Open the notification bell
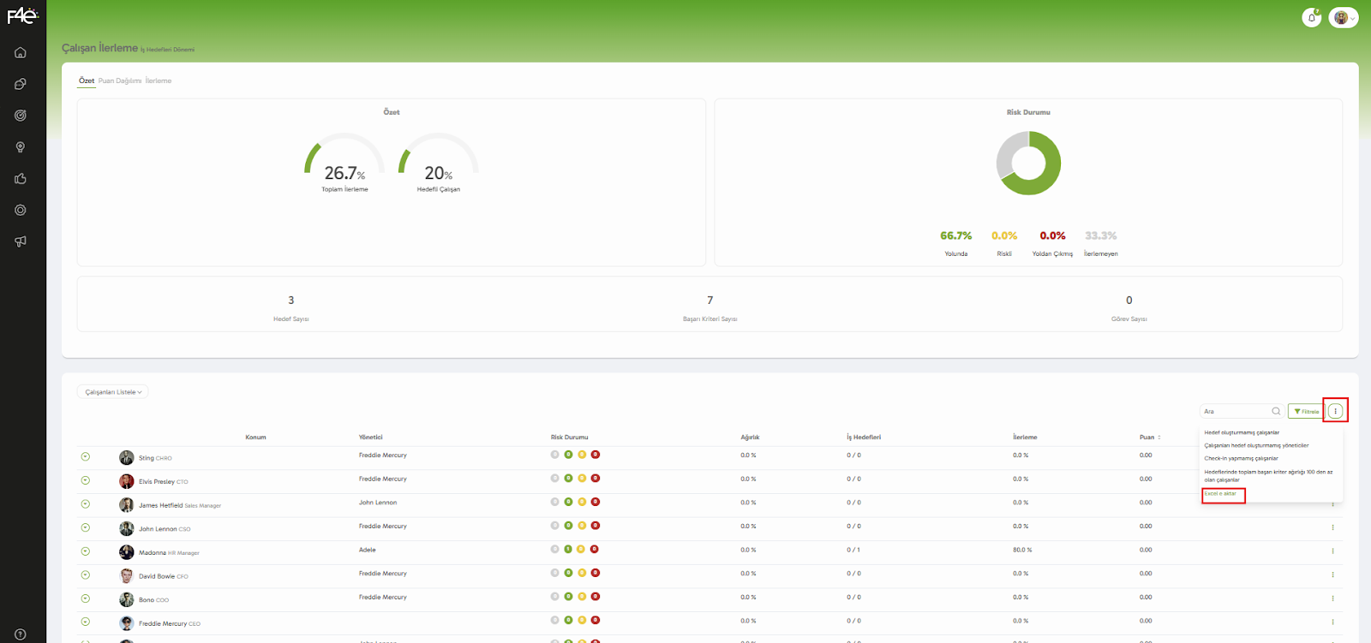This screenshot has height=643, width=1371. click(1311, 18)
